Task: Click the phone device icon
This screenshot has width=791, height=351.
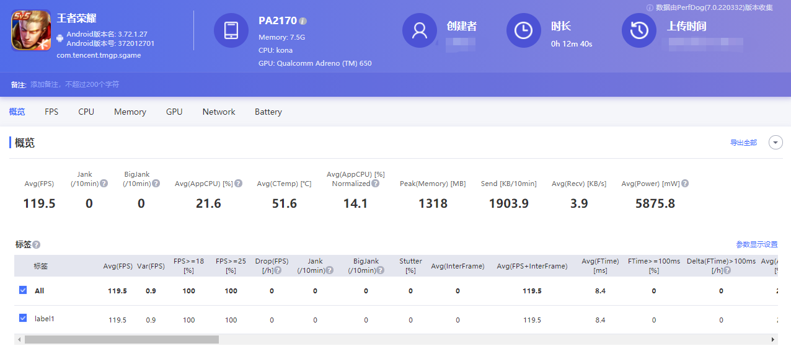Action: coord(231,30)
